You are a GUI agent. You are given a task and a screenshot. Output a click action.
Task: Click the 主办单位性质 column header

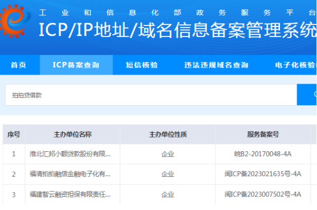coord(168,134)
